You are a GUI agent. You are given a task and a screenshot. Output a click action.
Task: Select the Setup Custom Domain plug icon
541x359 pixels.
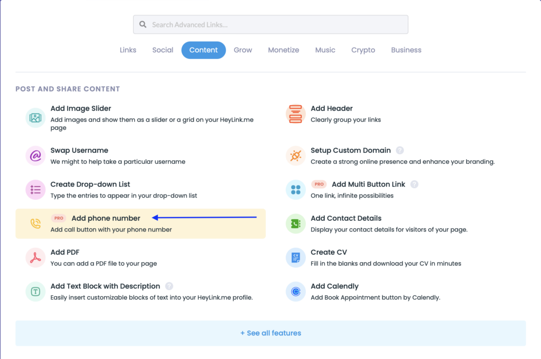click(x=296, y=156)
